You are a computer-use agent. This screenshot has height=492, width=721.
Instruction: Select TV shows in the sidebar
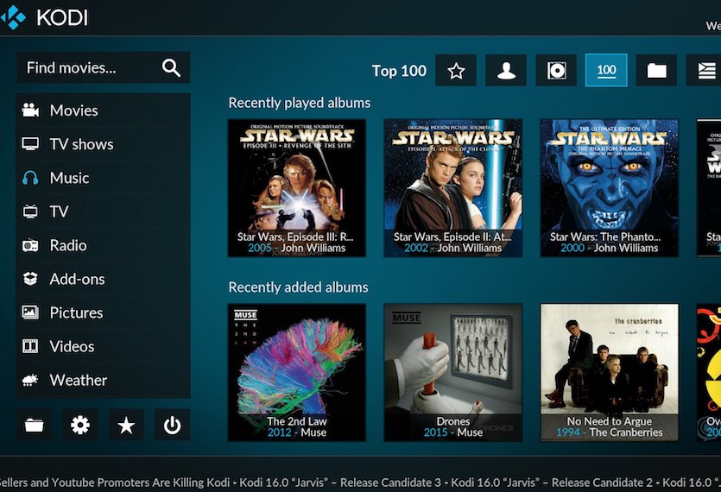point(81,144)
